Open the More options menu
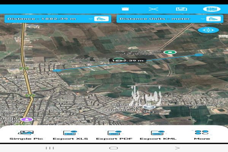This screenshot has width=228, height=152. point(202,135)
